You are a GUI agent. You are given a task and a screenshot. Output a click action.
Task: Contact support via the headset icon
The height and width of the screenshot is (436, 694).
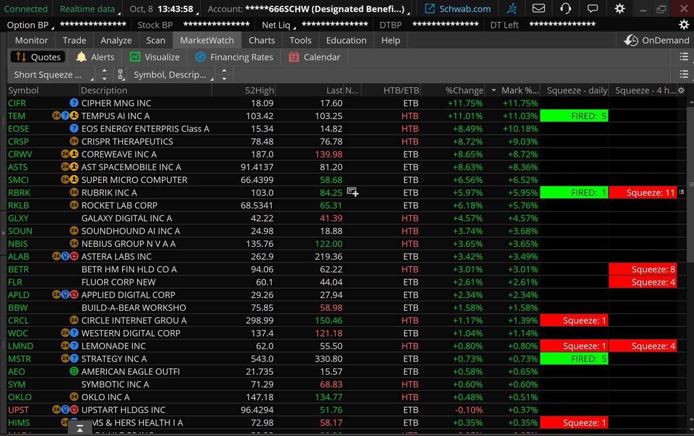(x=566, y=9)
